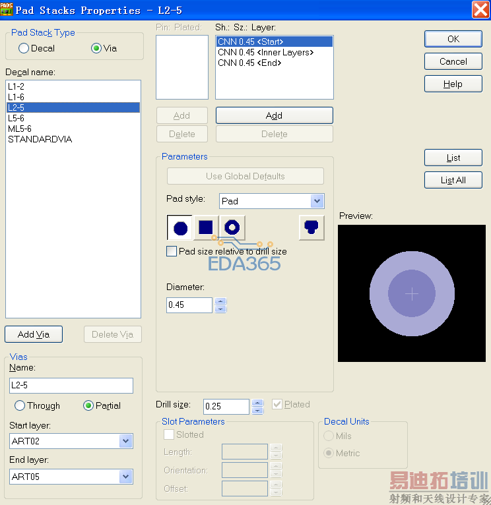491x505 pixels.
Task: Select L2-5 in decal name list
Action: 73,107
